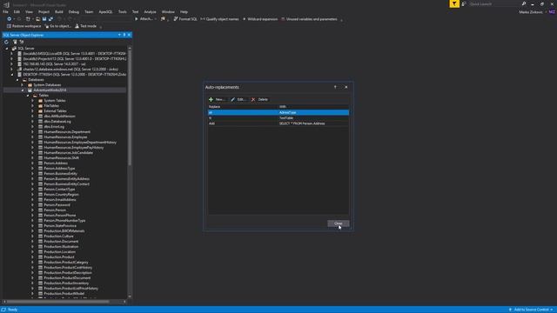Collapse the Databases node
The image size is (557, 313).
(17, 80)
